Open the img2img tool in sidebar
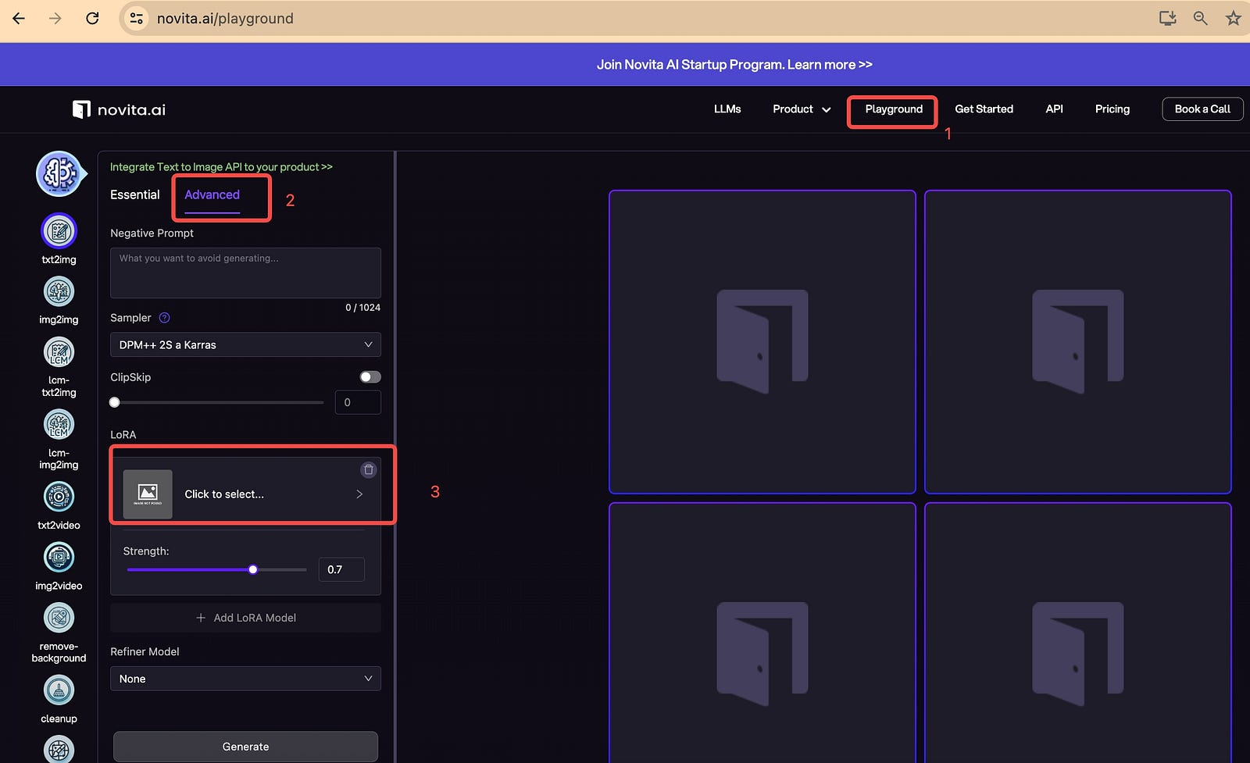Image resolution: width=1250 pixels, height=763 pixels. (x=59, y=291)
